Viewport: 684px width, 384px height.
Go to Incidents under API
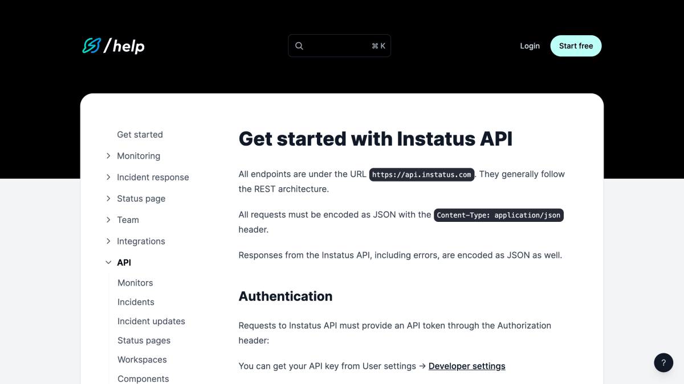click(136, 302)
